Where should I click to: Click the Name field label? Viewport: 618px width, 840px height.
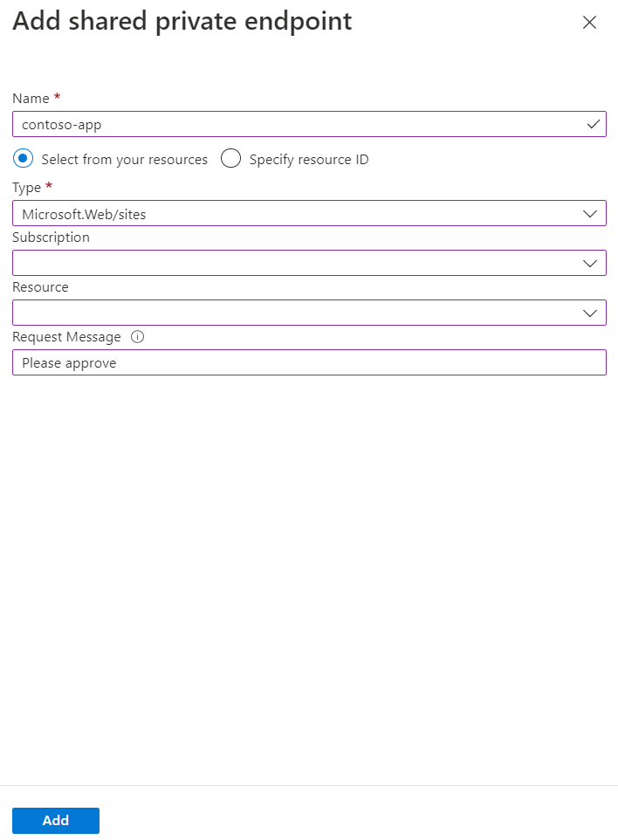pos(31,99)
